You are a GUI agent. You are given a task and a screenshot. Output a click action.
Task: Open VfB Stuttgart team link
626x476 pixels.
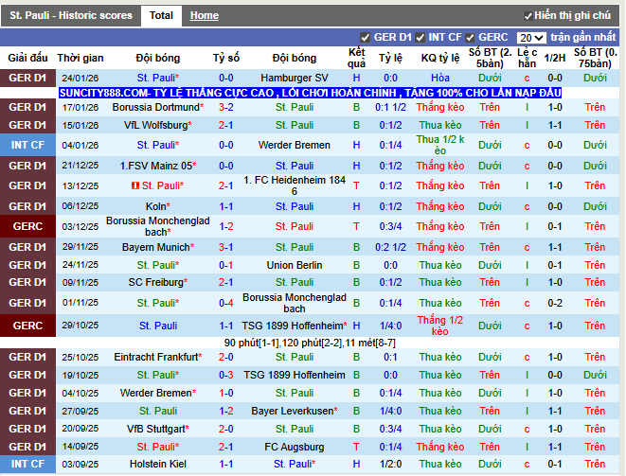[156, 429]
